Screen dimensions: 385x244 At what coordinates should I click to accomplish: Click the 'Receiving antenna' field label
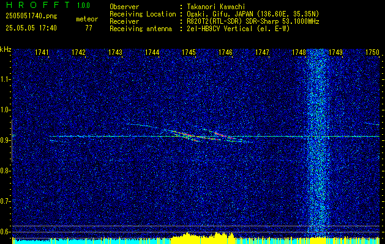[141, 29]
